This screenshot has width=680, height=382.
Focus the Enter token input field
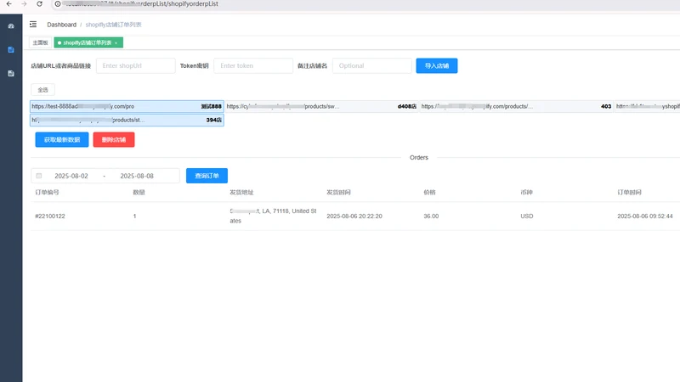253,66
